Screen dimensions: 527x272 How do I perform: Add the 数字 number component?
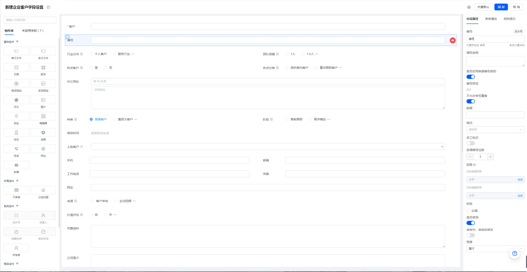coord(43,67)
